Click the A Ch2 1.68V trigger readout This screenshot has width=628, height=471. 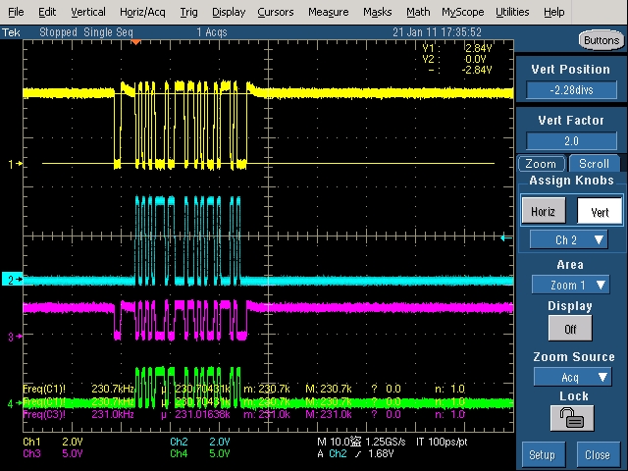click(x=355, y=453)
